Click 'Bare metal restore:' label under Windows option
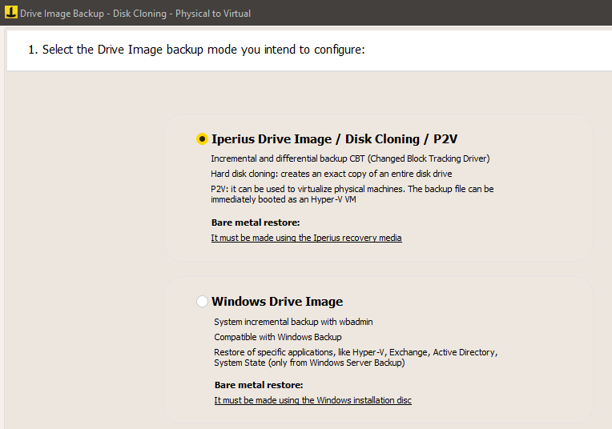 click(259, 385)
